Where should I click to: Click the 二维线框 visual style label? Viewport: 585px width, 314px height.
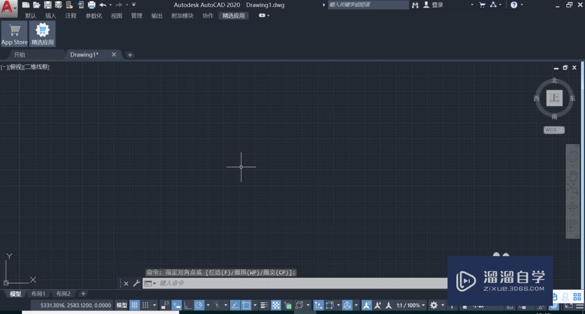pos(36,67)
